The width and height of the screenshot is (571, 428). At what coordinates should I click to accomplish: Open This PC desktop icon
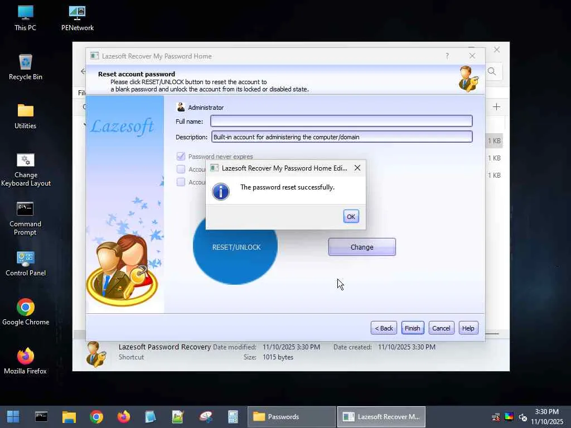point(25,18)
